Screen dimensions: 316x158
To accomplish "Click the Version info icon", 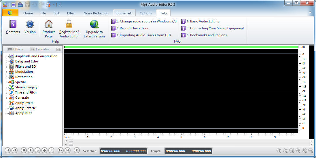I will (30, 24).
